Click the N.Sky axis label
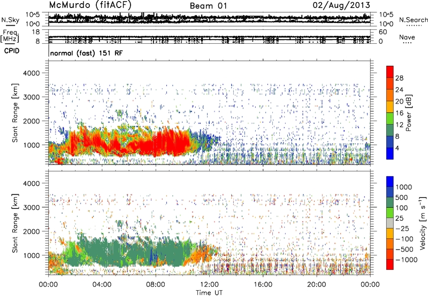Viewport: 428px width, 296px height. click(10, 20)
